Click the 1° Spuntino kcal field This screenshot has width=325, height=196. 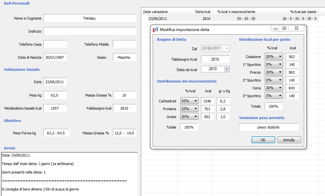tap(292, 65)
